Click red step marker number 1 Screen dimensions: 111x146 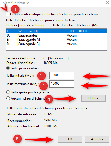15,9
